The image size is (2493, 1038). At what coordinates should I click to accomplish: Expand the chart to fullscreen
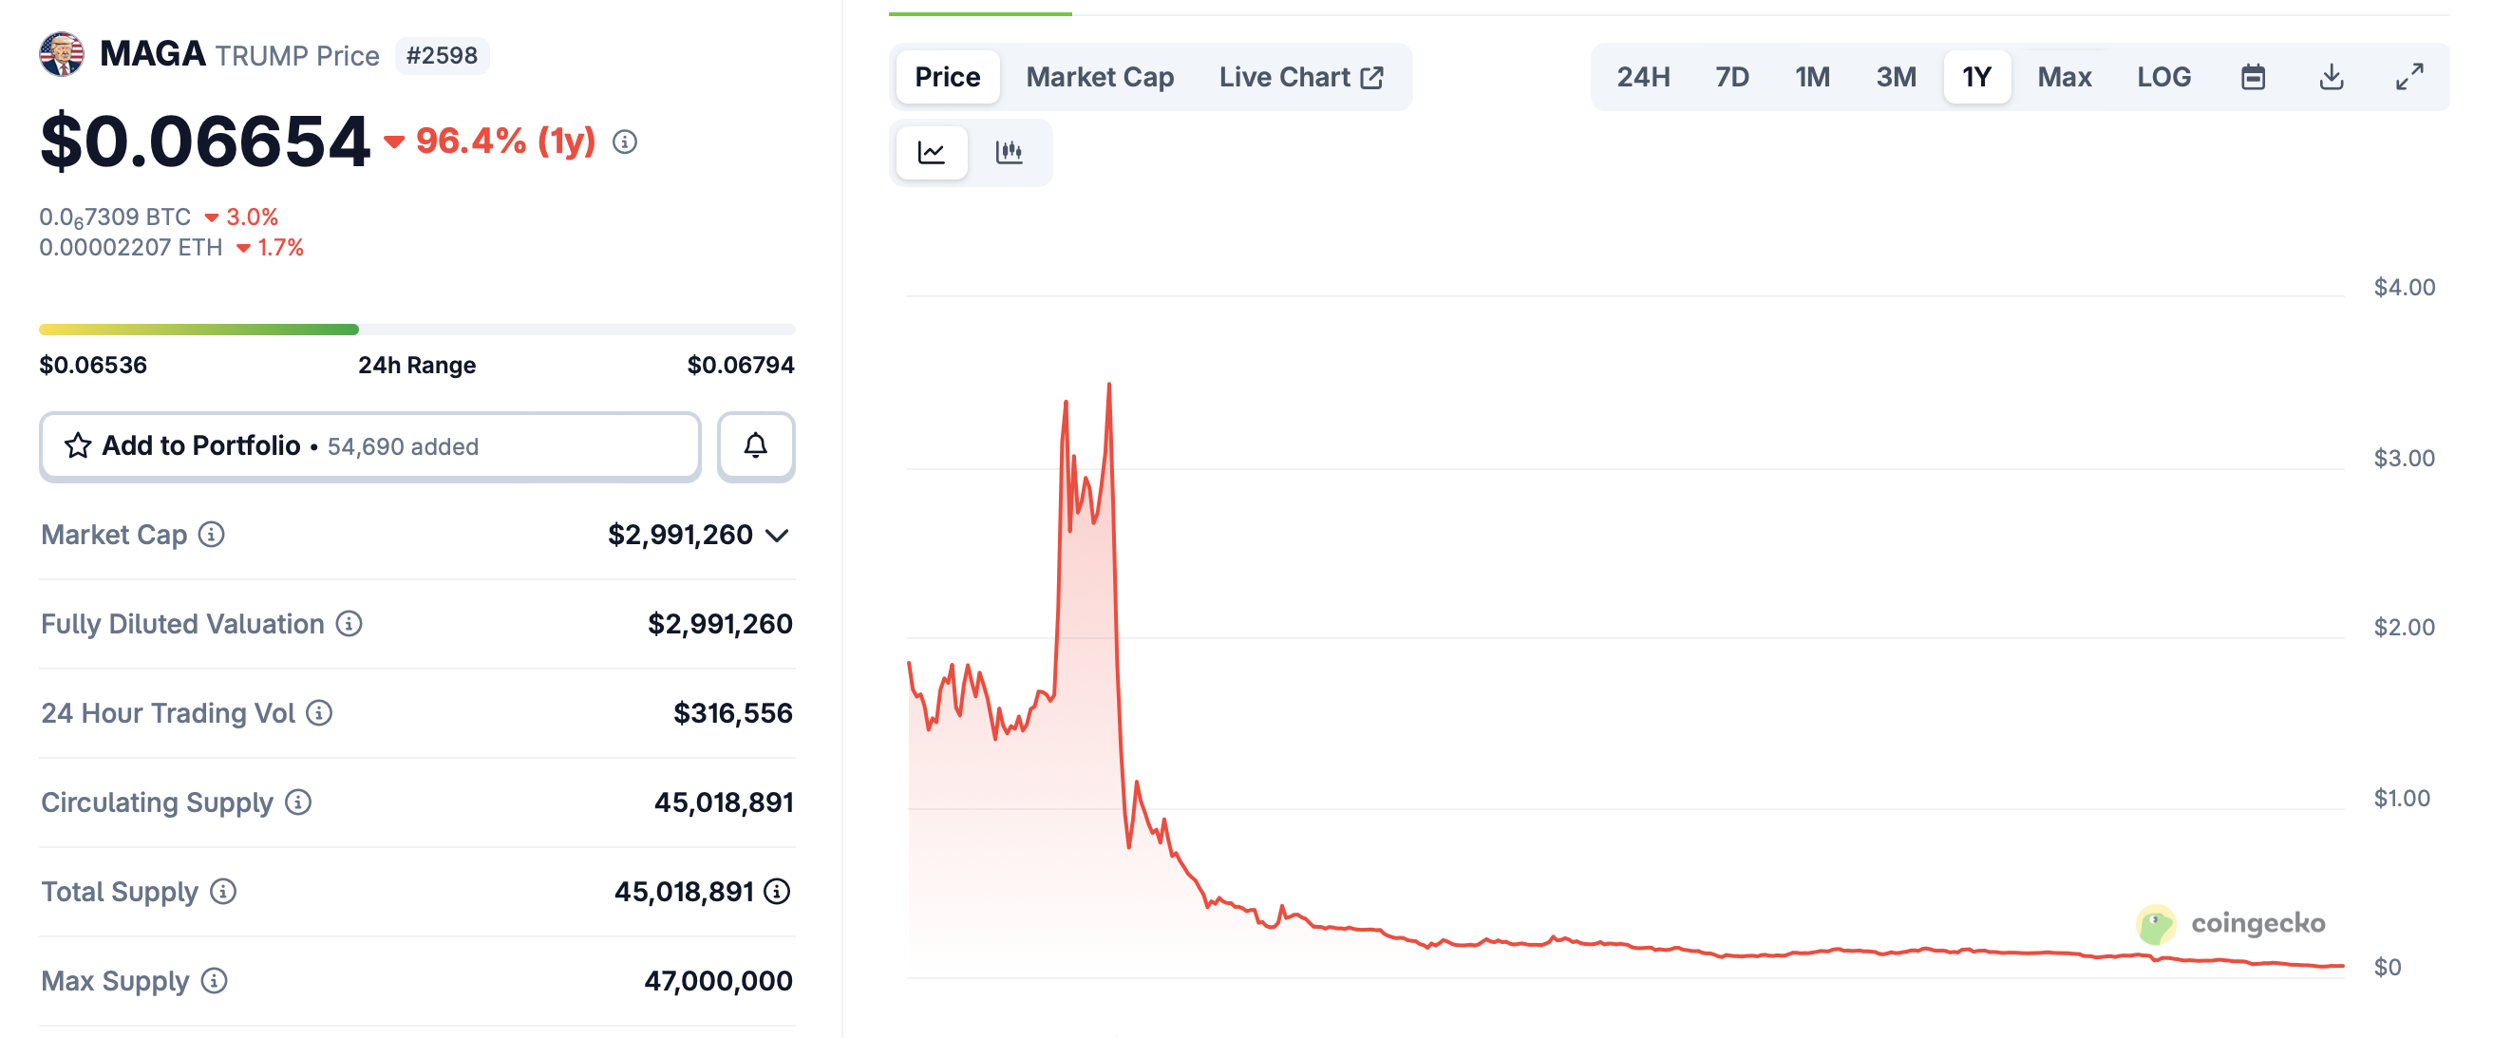[2410, 76]
